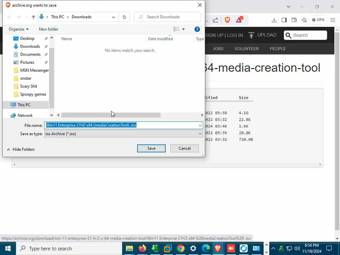The width and height of the screenshot is (340, 255).
Task: Open the Save as type combo box
Action: tap(124, 134)
